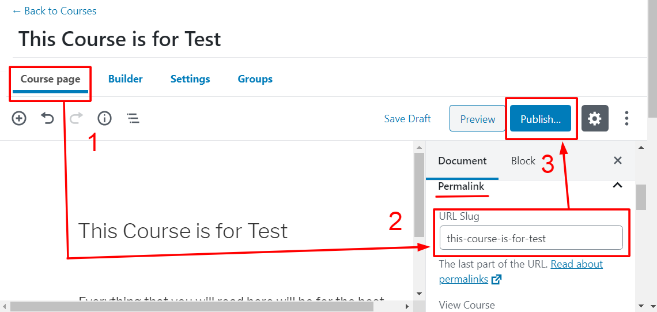
Task: Click Save Draft
Action: [407, 119]
